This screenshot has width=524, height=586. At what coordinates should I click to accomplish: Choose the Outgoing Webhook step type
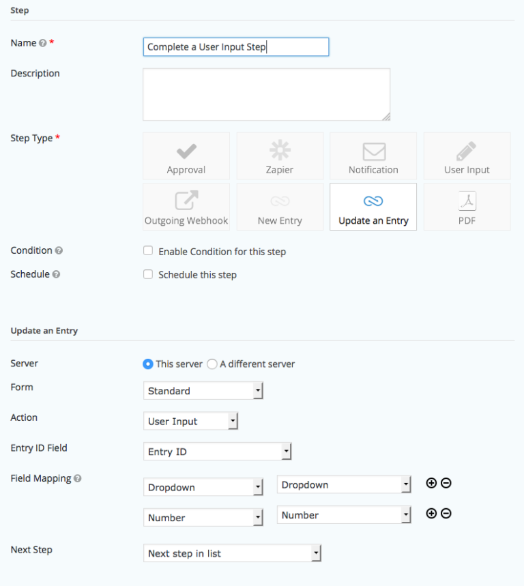click(x=186, y=207)
